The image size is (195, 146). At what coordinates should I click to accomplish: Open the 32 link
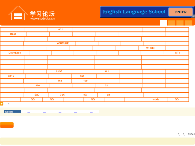pyautogui.click(x=106, y=85)
